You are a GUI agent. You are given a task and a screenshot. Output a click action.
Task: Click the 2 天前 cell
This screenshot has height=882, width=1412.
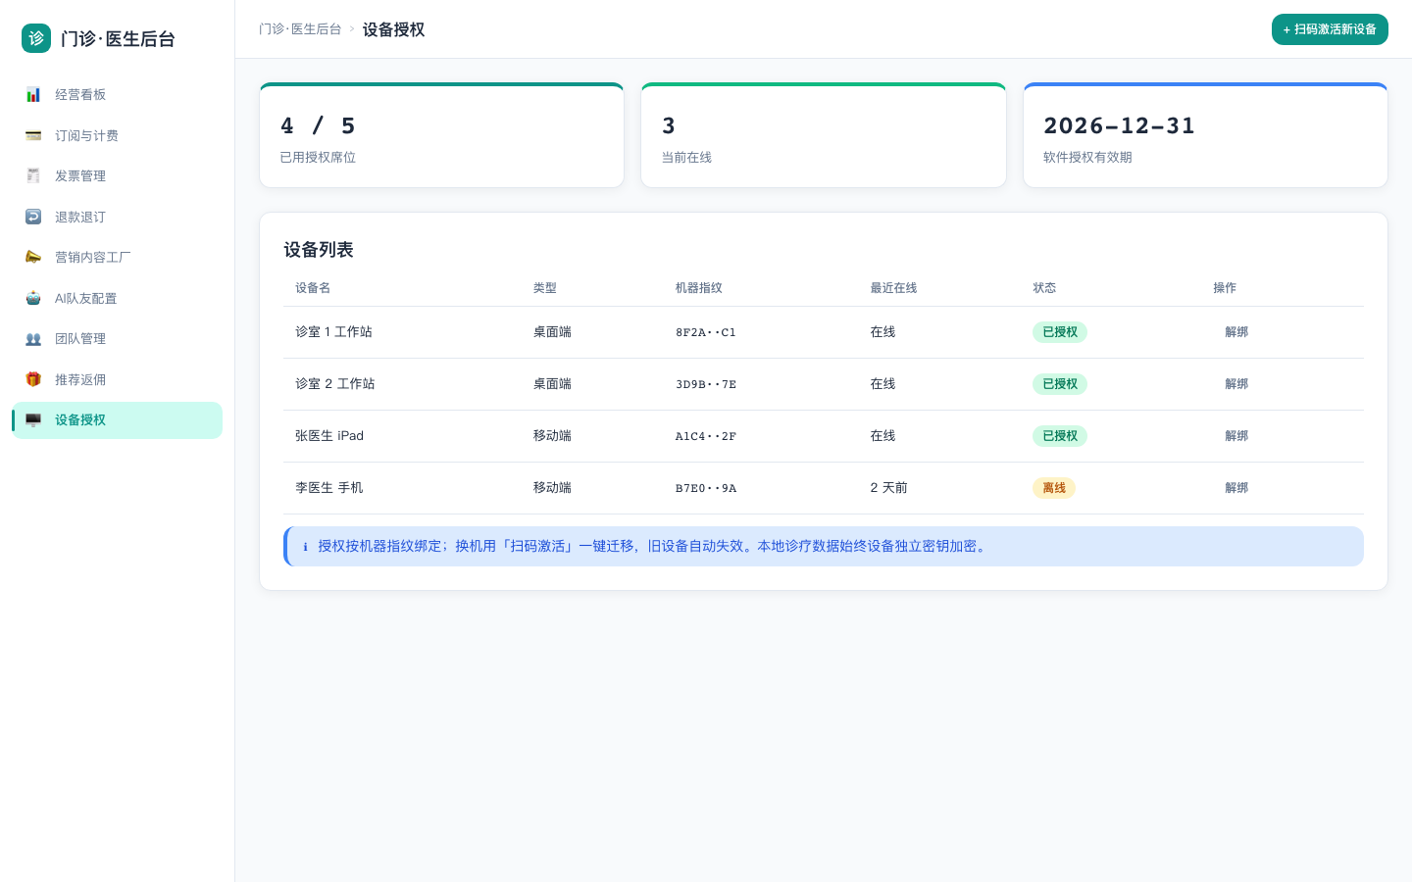(888, 488)
